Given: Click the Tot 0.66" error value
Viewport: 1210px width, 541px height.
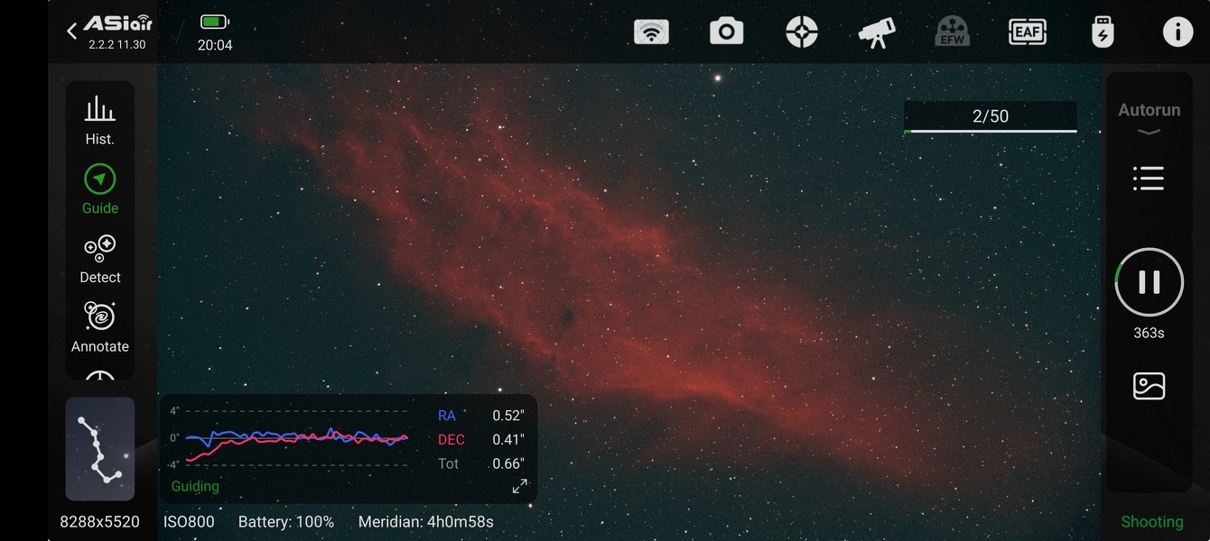Looking at the screenshot, I should pyautogui.click(x=507, y=464).
